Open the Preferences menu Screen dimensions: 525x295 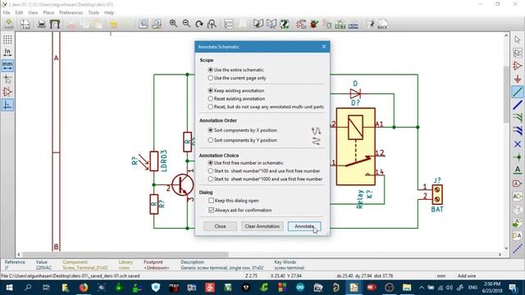[x=71, y=13]
